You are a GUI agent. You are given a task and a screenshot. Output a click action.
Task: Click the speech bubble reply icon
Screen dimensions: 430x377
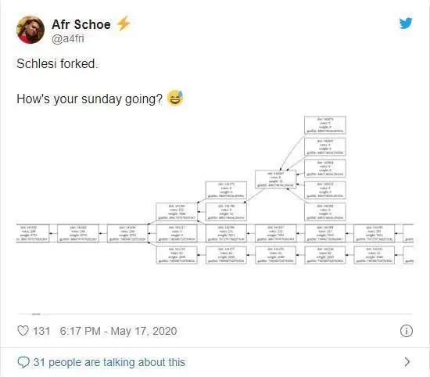23,362
